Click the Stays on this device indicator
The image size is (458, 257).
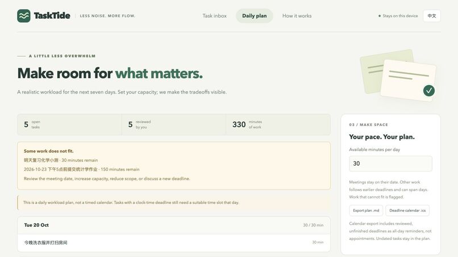click(398, 16)
